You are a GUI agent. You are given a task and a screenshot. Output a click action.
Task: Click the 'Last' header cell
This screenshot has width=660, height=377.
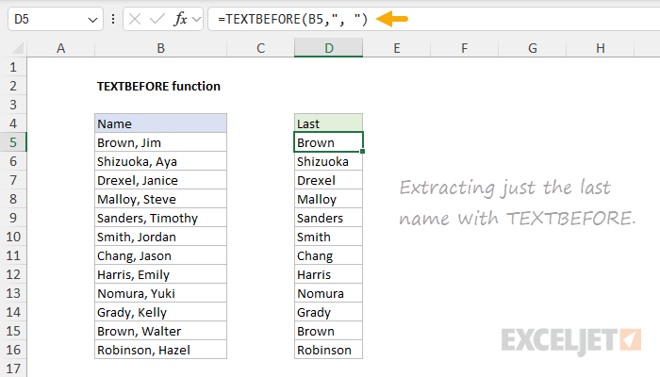point(328,123)
